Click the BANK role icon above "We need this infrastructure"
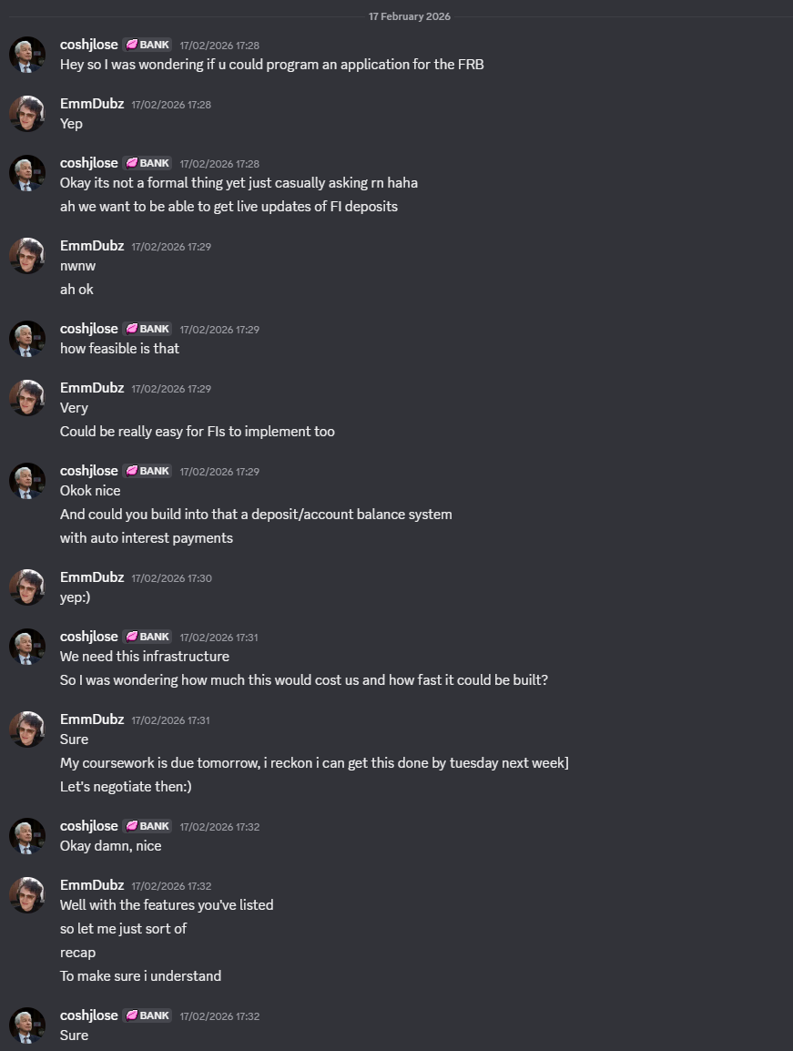This screenshot has width=793, height=1051. (131, 637)
